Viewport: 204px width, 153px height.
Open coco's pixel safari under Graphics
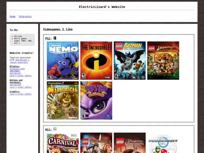tap(20, 94)
